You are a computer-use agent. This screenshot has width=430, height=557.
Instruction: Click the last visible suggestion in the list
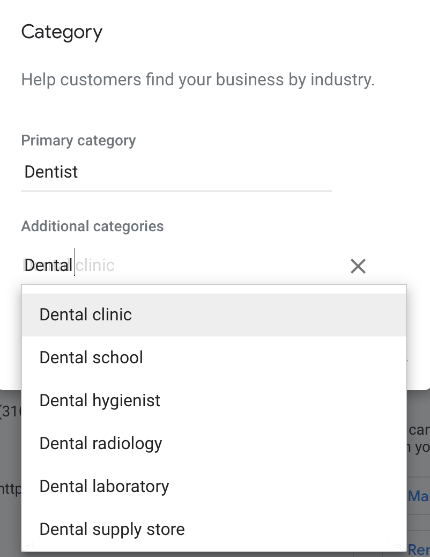[x=112, y=529]
